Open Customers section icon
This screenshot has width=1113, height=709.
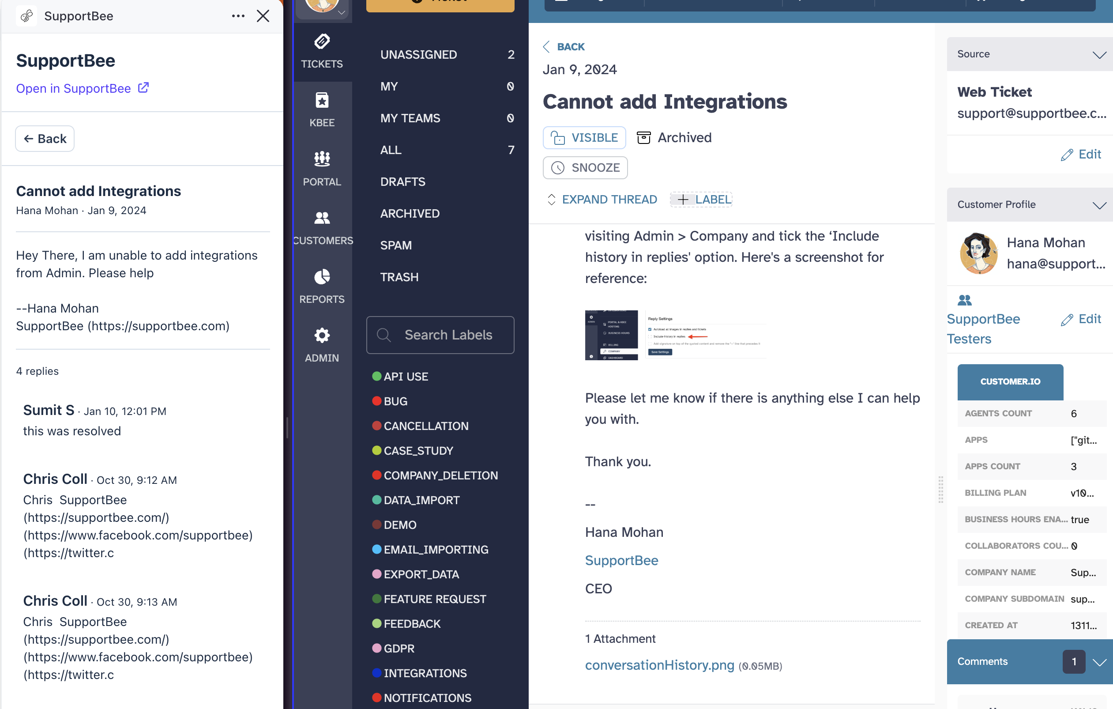point(322,218)
